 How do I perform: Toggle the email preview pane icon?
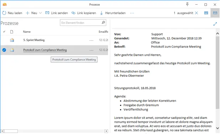[215, 13]
